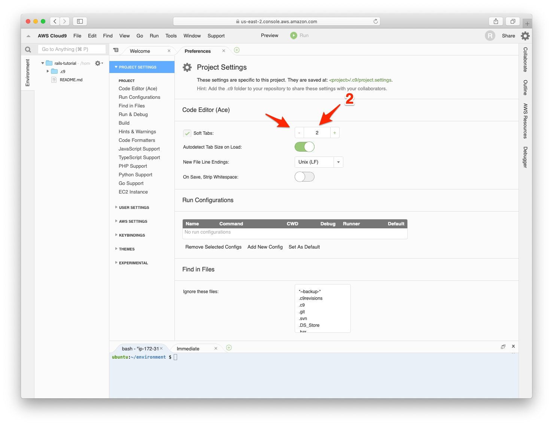The width and height of the screenshot is (553, 426).
Task: Open the Edit menu
Action: coord(92,36)
